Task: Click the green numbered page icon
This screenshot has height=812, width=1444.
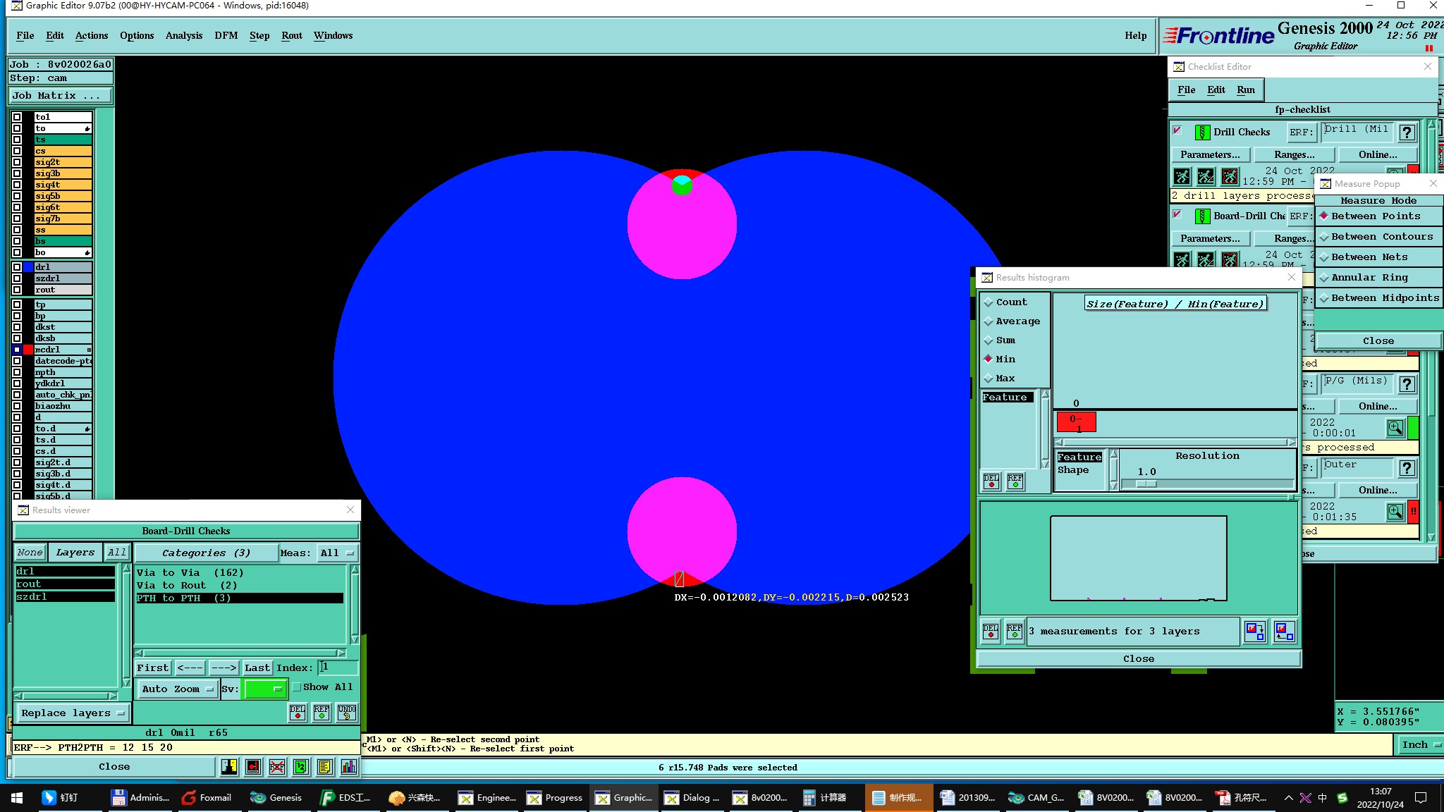Action: point(301,767)
